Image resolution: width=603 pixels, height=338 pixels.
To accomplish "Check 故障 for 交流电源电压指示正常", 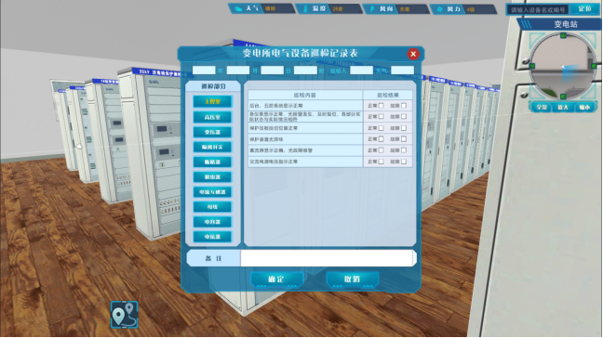I will click(x=404, y=162).
